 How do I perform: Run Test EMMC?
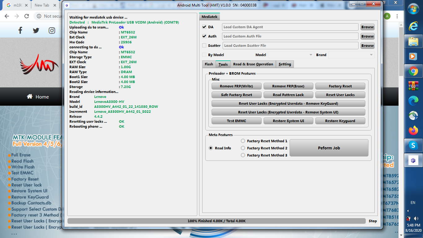tap(237, 121)
